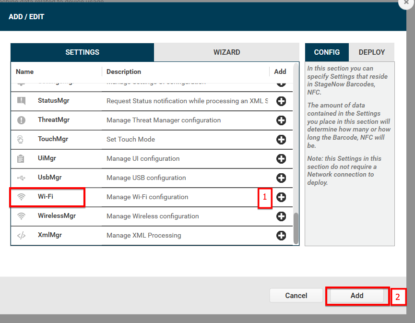Screen dimensions: 415x323
Task: Select the CONFIG tab
Action: [327, 52]
